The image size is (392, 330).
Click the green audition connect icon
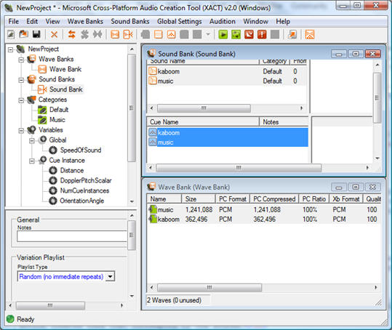[x=236, y=34]
